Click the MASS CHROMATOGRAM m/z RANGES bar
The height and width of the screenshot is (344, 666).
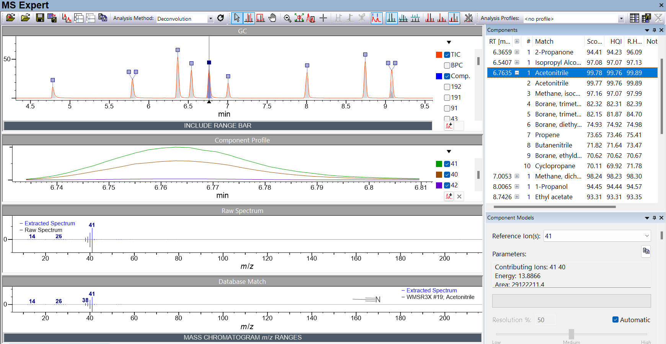point(242,337)
